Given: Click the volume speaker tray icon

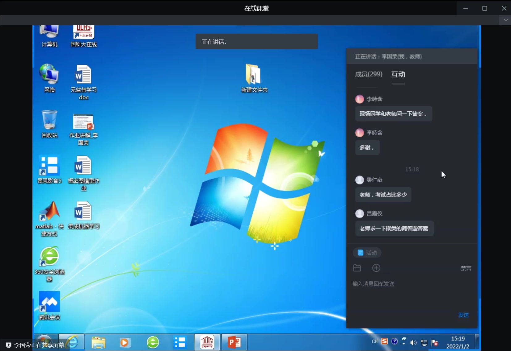Looking at the screenshot, I should 413,343.
